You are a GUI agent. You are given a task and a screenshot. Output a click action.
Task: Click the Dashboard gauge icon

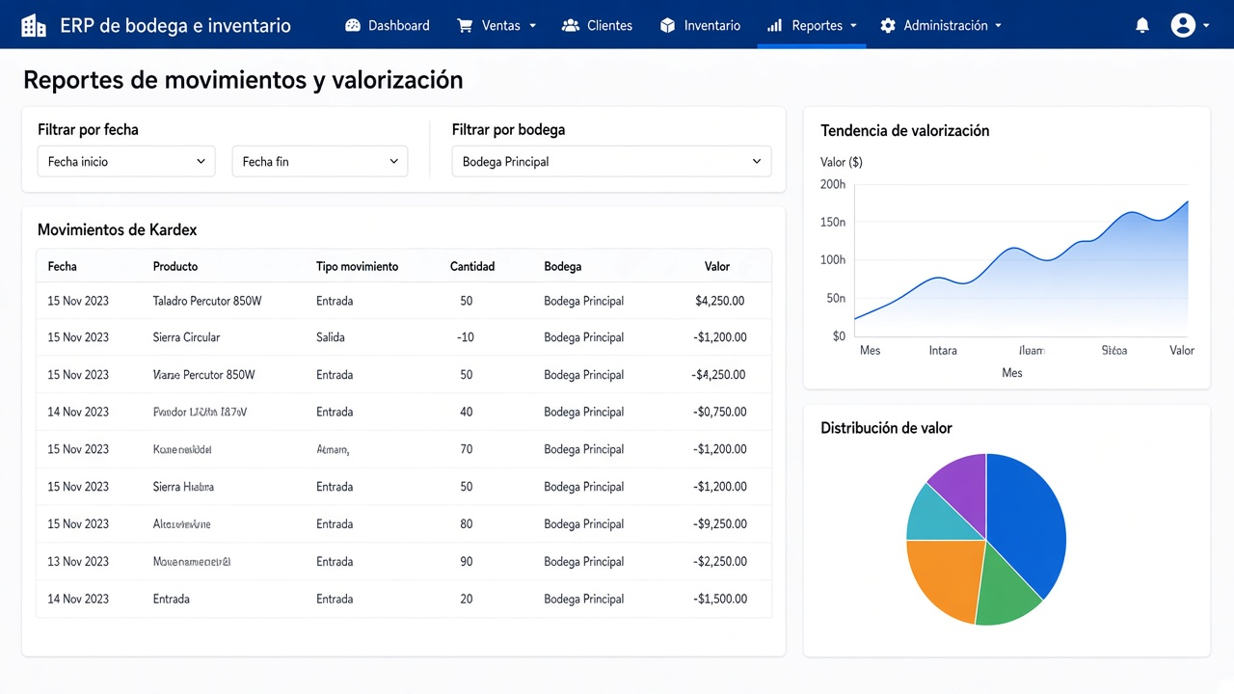click(x=353, y=26)
